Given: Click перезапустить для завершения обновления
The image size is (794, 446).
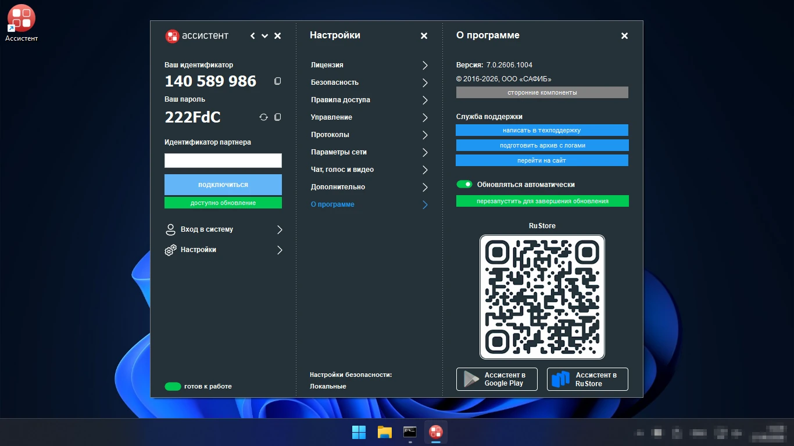Looking at the screenshot, I should (x=542, y=201).
